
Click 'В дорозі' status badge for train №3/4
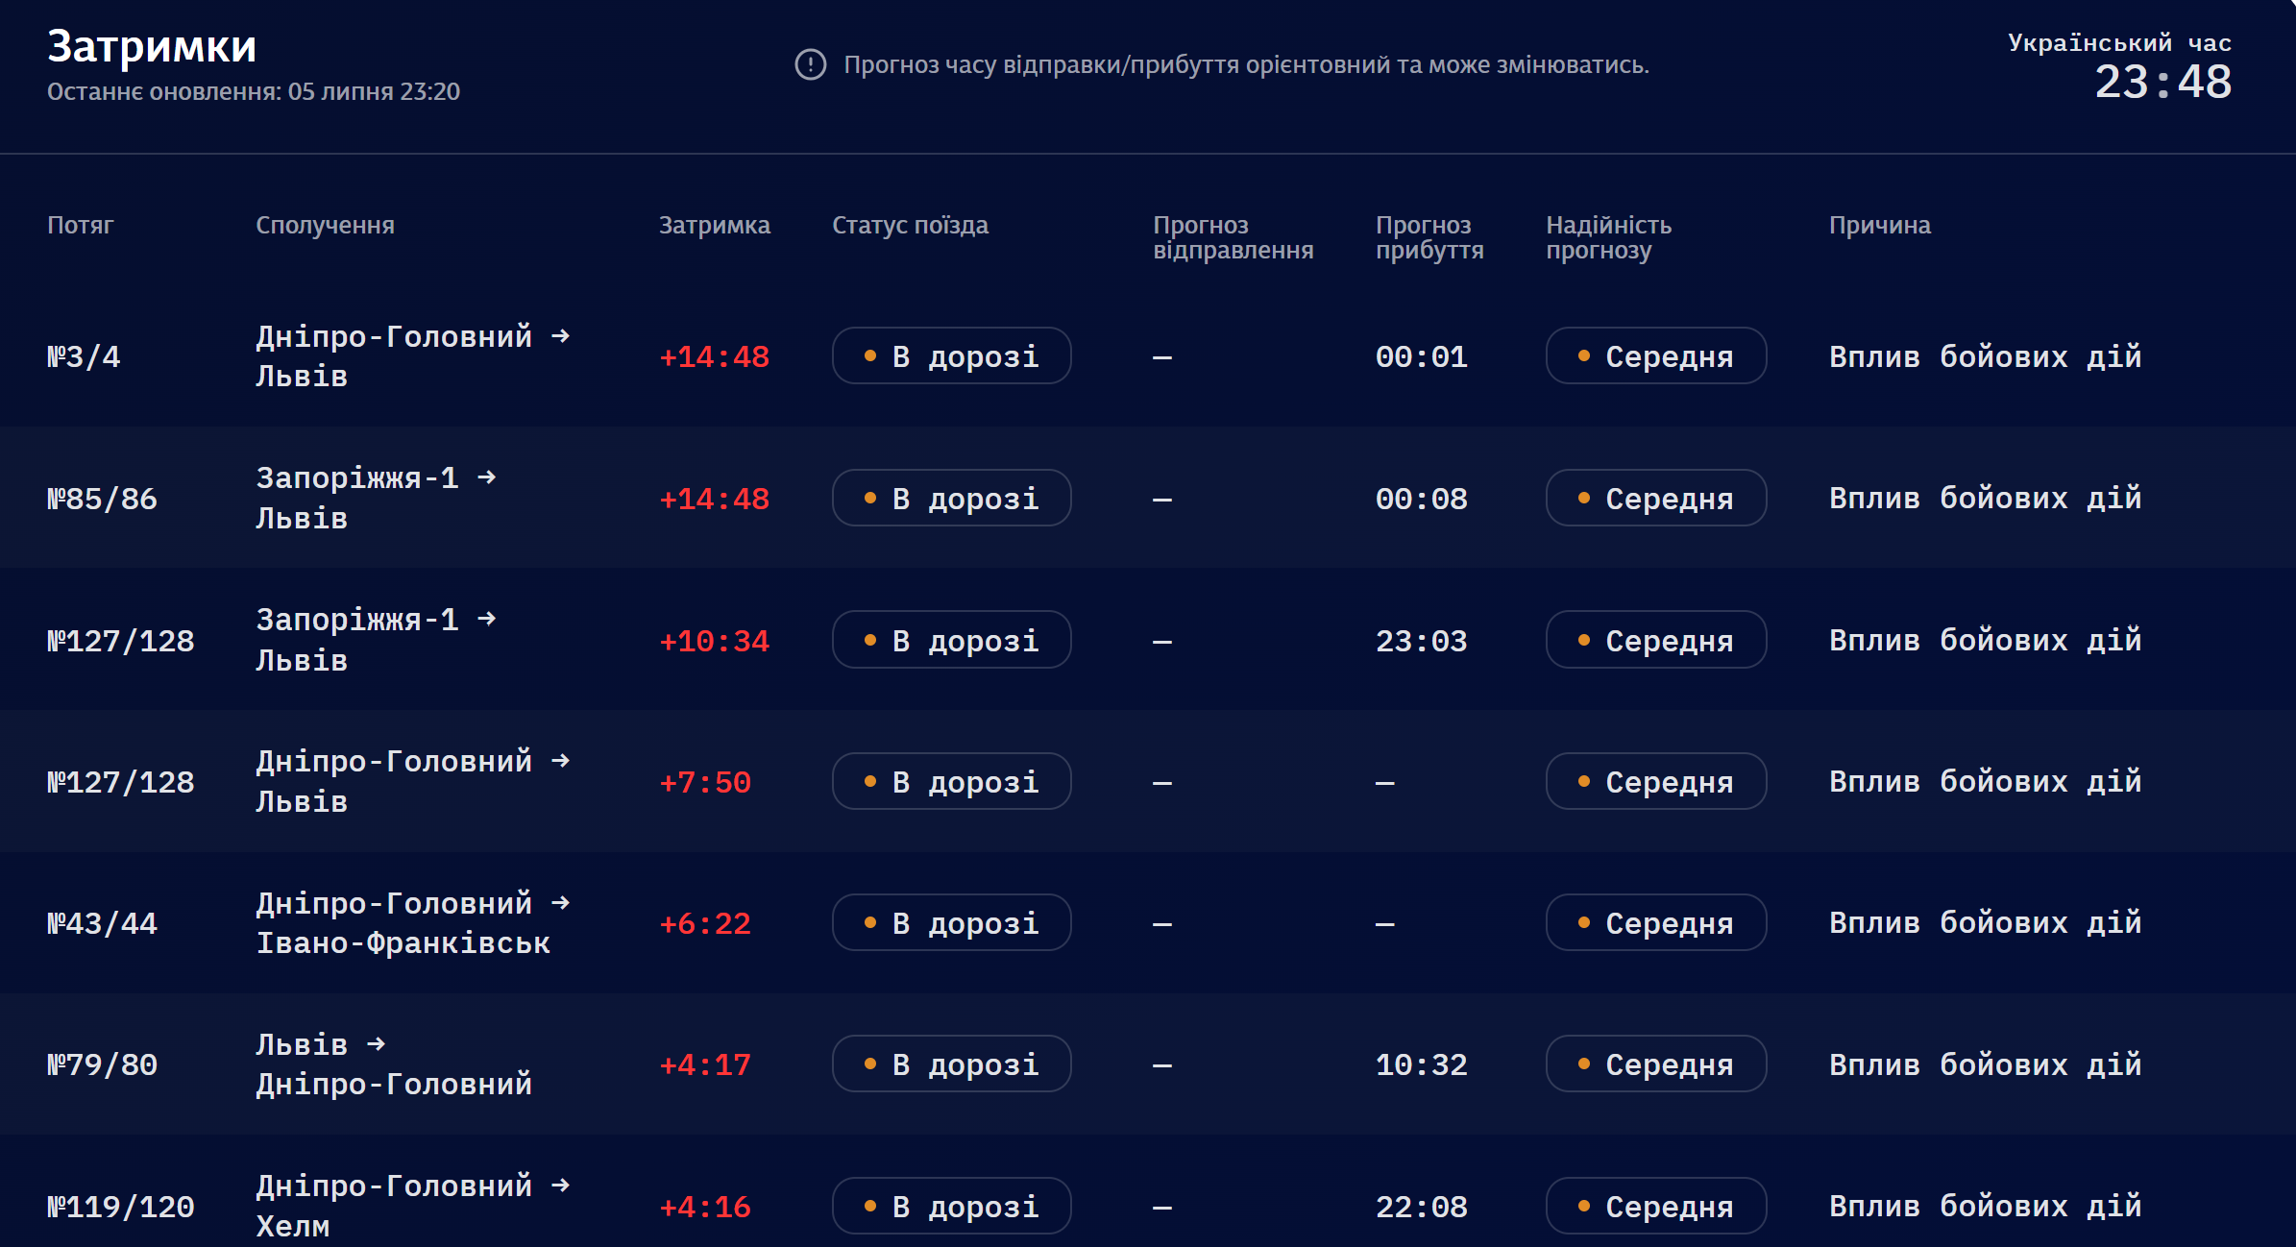click(952, 355)
